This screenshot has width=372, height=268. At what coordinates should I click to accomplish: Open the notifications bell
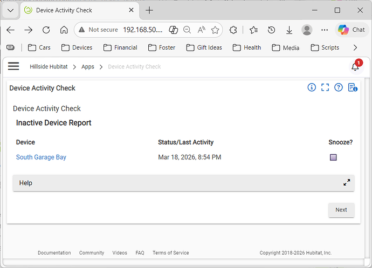pos(355,67)
